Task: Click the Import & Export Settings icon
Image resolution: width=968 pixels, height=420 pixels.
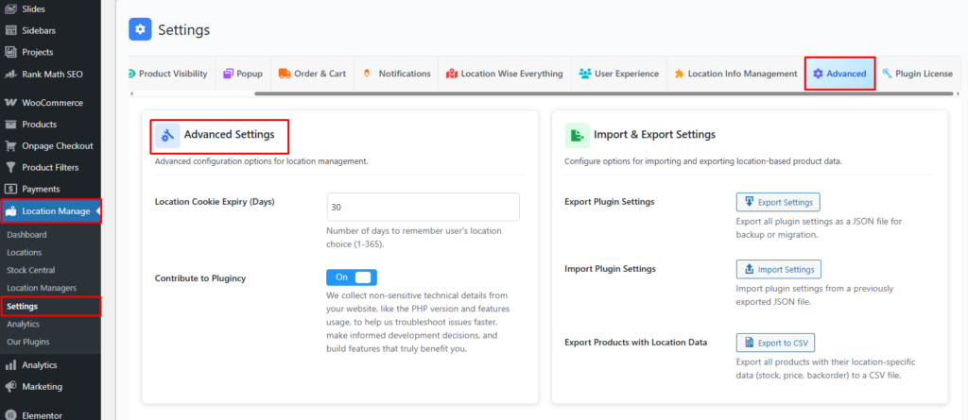Action: tap(577, 135)
